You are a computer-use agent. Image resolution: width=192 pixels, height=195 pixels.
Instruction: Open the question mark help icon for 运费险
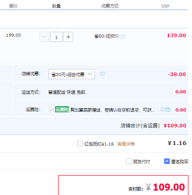[168, 110]
